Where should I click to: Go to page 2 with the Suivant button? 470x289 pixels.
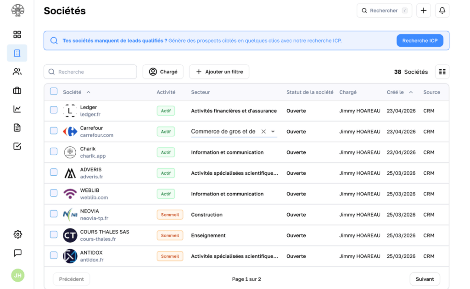coord(425,279)
